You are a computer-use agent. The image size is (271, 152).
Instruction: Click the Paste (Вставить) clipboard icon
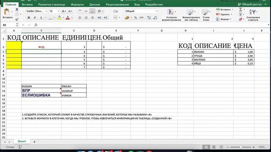click(x=7, y=12)
